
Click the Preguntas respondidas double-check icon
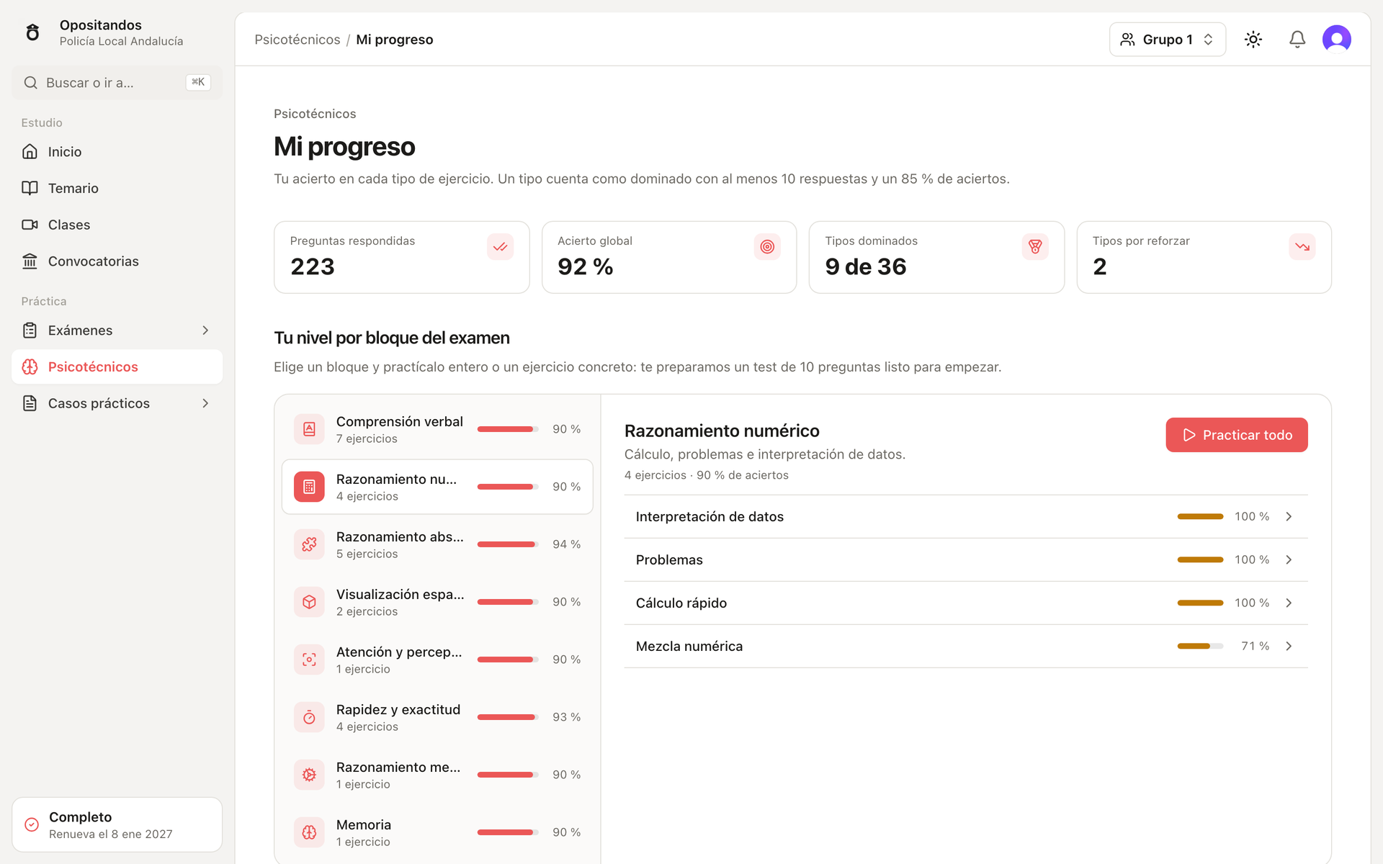click(x=500, y=247)
